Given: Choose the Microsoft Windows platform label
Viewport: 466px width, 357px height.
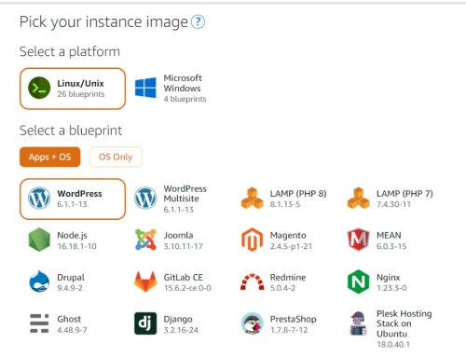Looking at the screenshot, I should [x=183, y=83].
